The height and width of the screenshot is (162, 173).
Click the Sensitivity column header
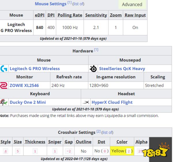(x=96, y=15)
